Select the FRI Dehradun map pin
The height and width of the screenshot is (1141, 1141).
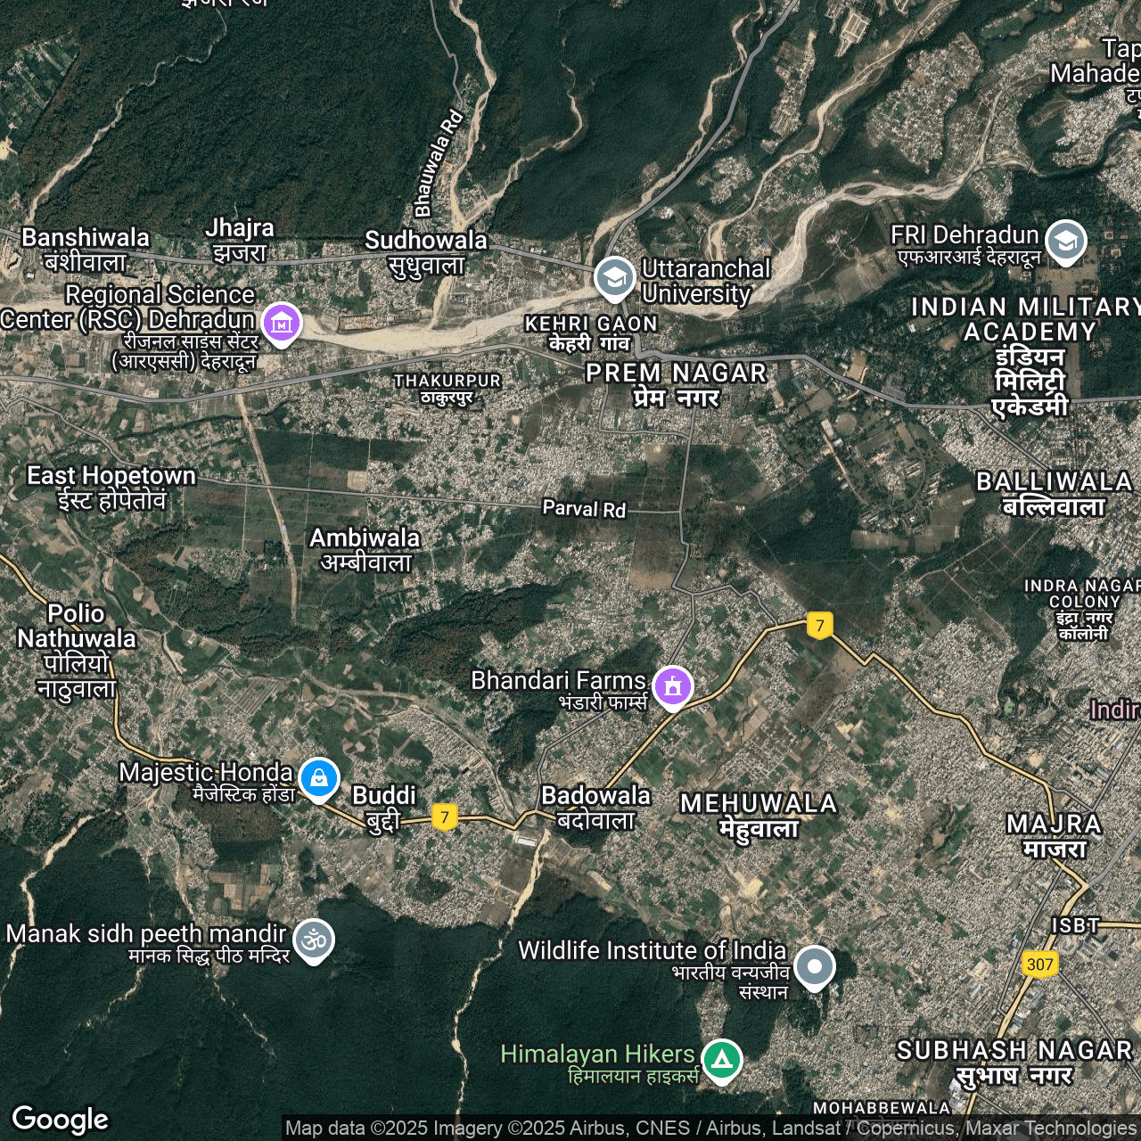(1066, 240)
